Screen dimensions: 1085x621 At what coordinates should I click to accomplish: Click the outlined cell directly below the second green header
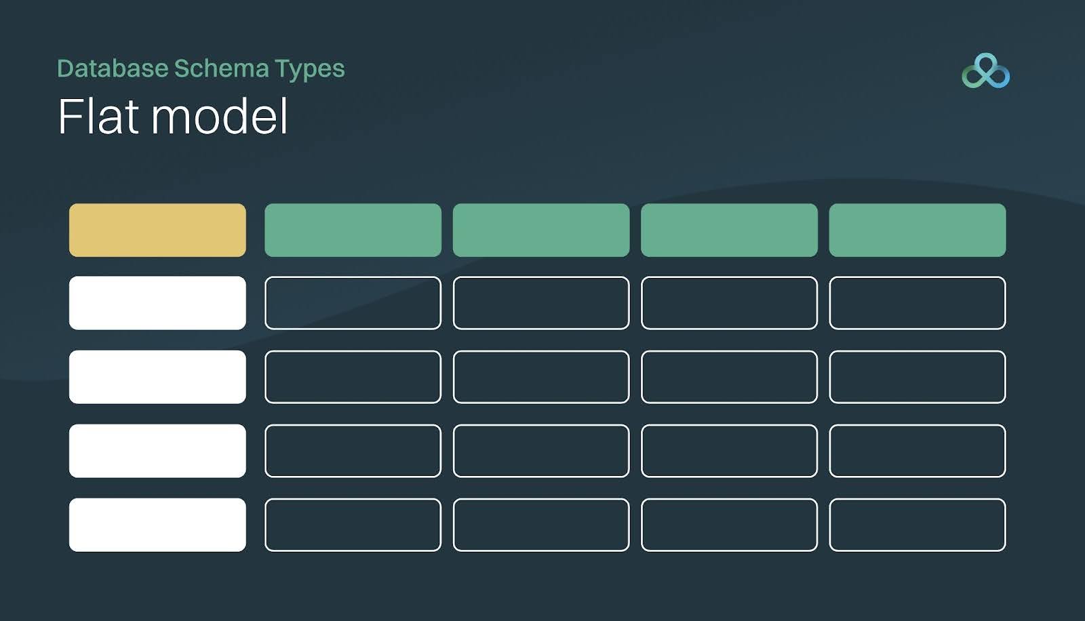click(540, 302)
